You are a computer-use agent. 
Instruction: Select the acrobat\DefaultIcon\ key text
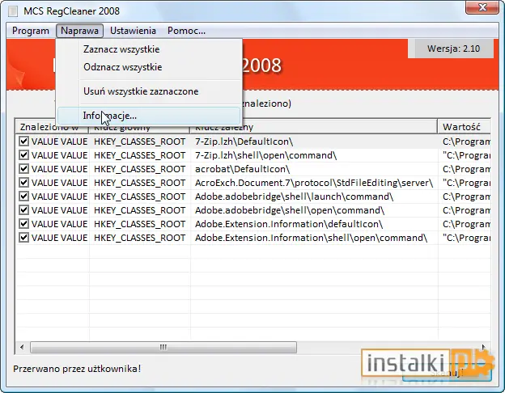tap(242, 169)
